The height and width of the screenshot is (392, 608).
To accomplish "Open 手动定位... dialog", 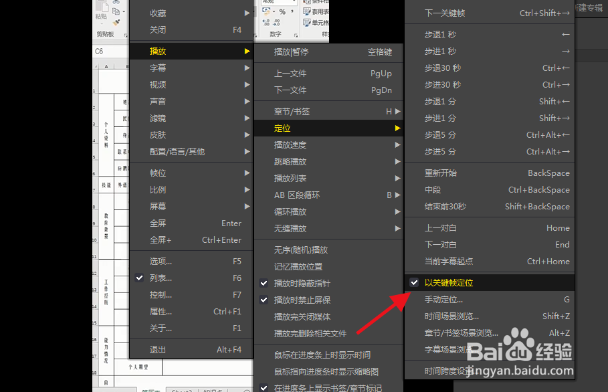I will [x=490, y=299].
